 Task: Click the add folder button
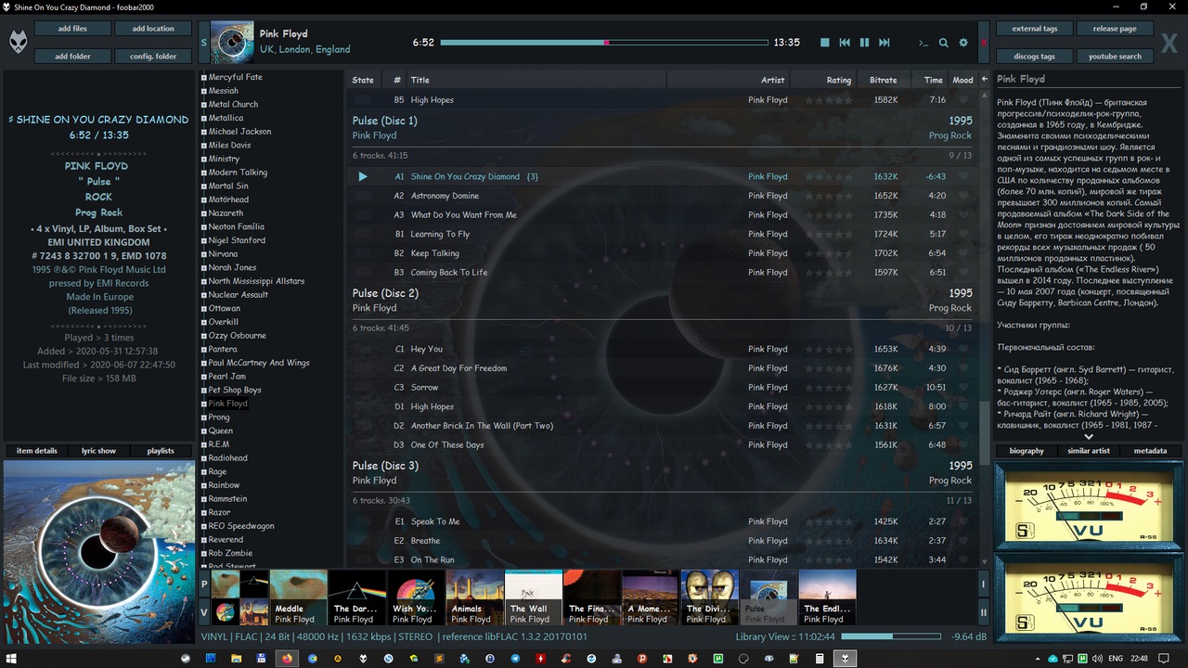(x=72, y=56)
